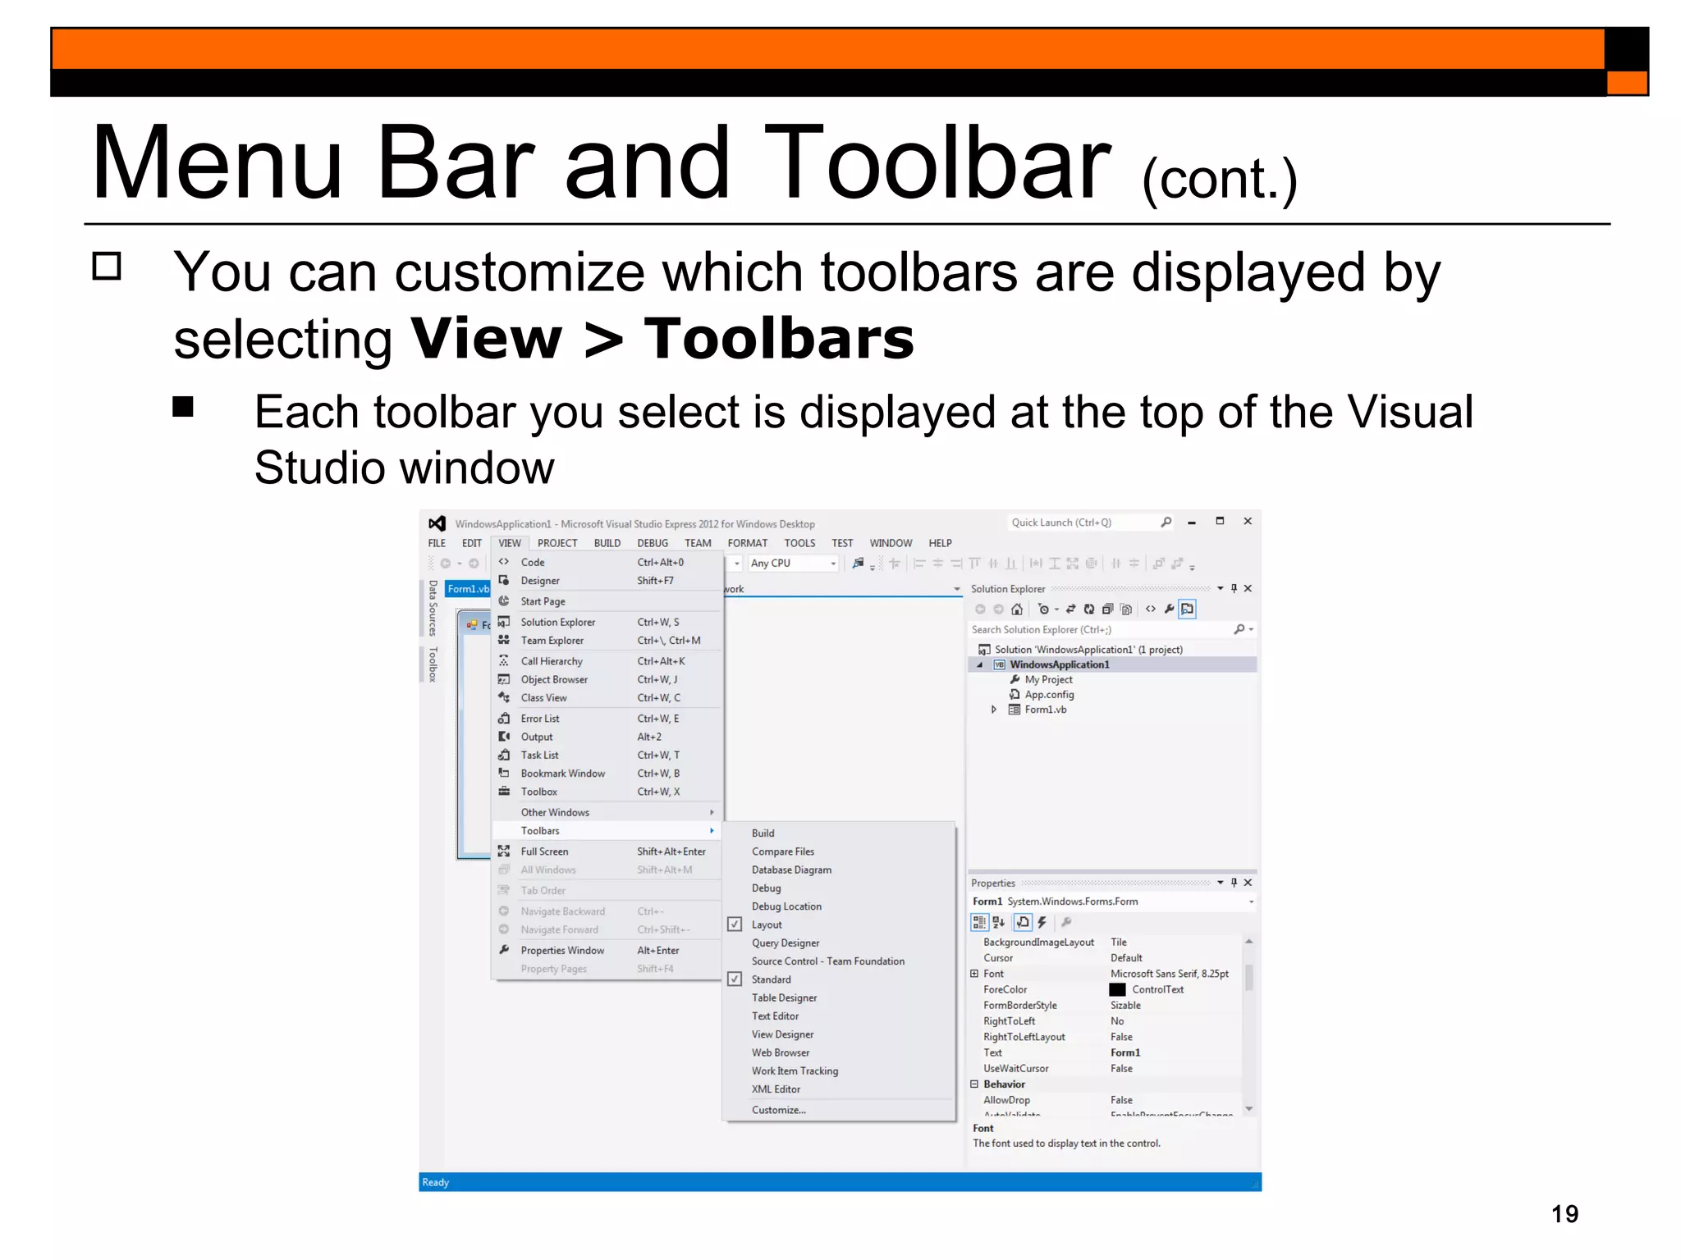Expand Font property in Properties grid
The image size is (1681, 1260).
click(974, 974)
